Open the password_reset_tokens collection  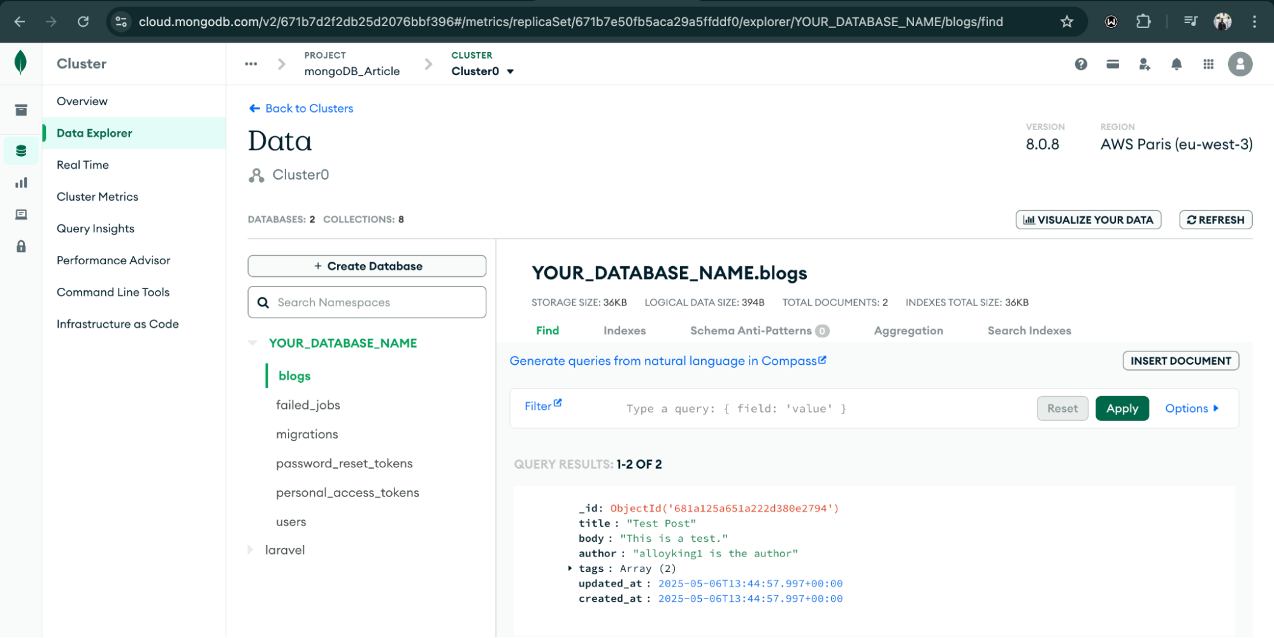[x=344, y=464]
